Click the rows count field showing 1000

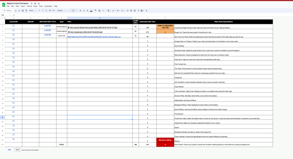pyautogui.click(x=17, y=150)
